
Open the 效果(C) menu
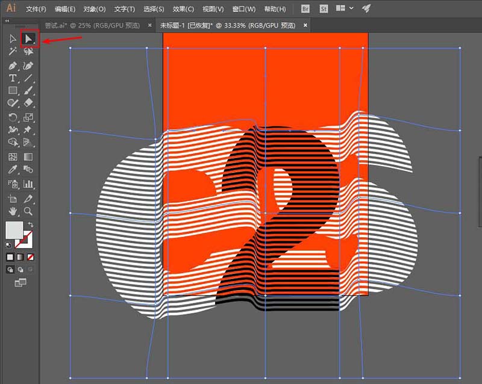(183, 9)
